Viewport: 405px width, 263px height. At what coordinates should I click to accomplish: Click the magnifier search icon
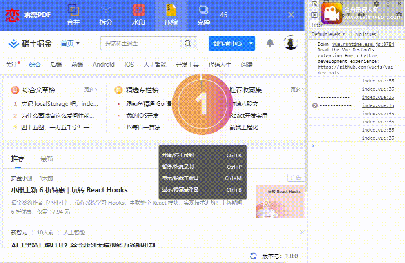click(188, 43)
